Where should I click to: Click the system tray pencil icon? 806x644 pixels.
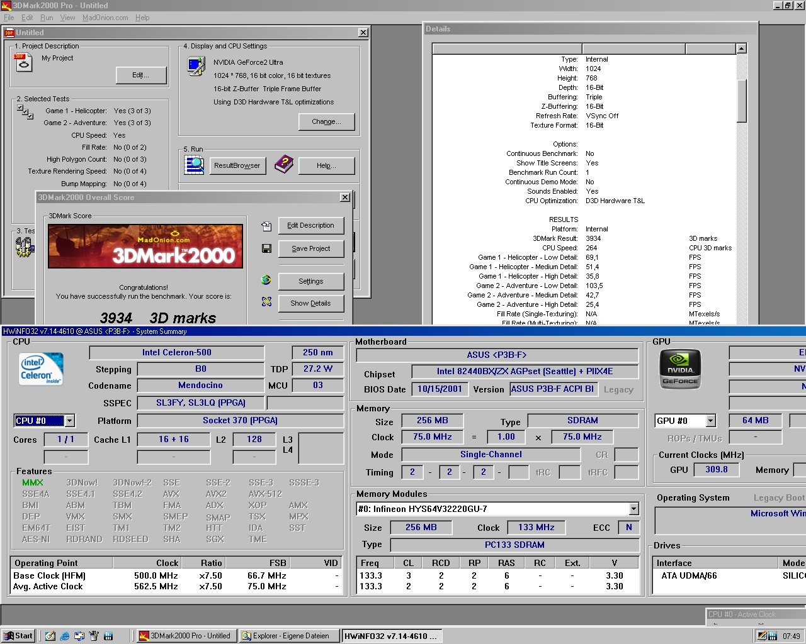[x=762, y=636]
